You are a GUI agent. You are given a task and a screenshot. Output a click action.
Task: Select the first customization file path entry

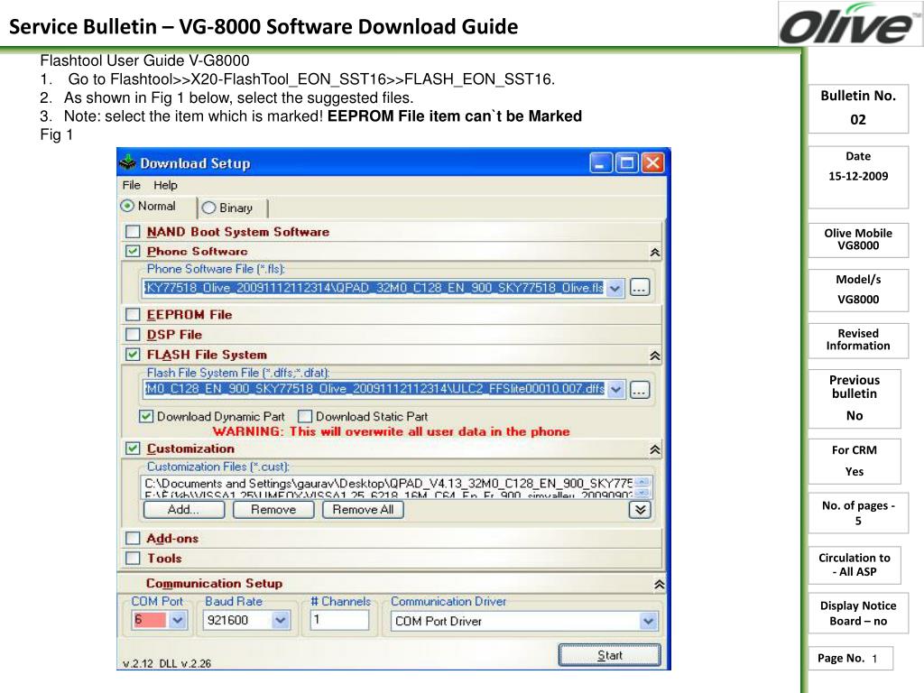(388, 484)
